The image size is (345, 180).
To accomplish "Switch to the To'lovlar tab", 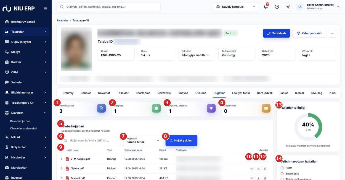I will tap(123, 93).
